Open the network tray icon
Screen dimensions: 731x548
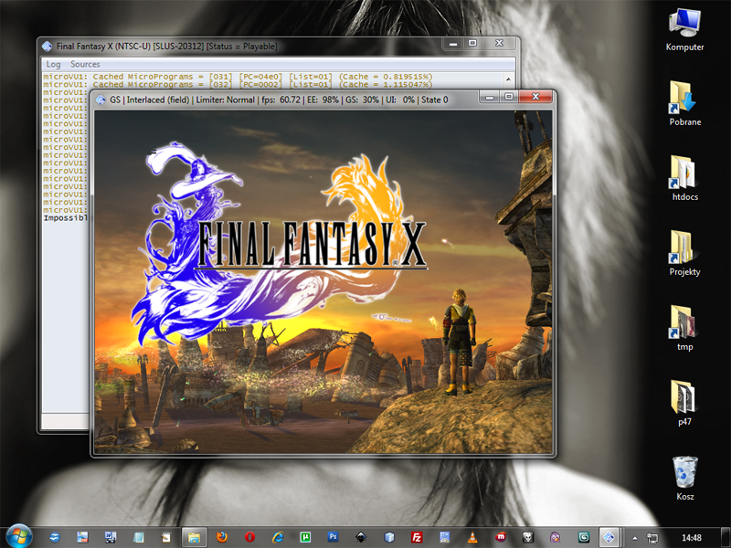point(652,538)
